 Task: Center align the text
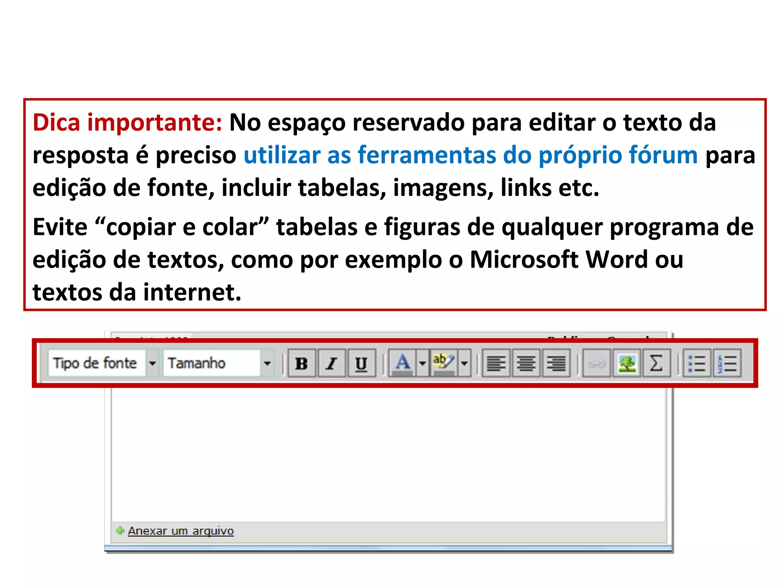coord(526,363)
